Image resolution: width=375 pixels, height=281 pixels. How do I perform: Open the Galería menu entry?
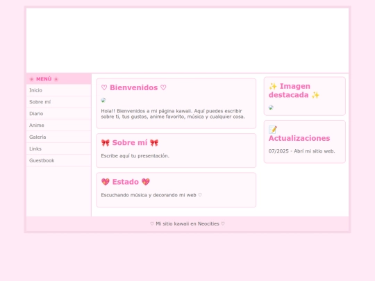tap(58, 137)
